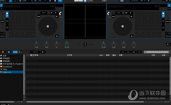This screenshot has width=171, height=105.
Task: Toggle the REC recording panel
Action: click(x=40, y=1)
